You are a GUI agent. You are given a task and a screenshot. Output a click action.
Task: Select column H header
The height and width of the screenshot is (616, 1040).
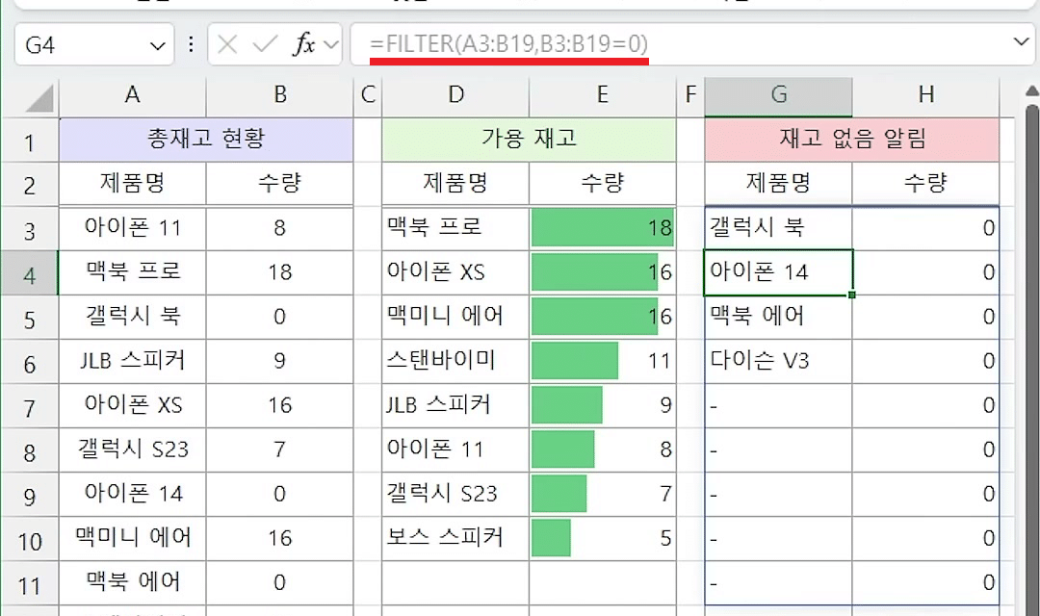coord(926,95)
